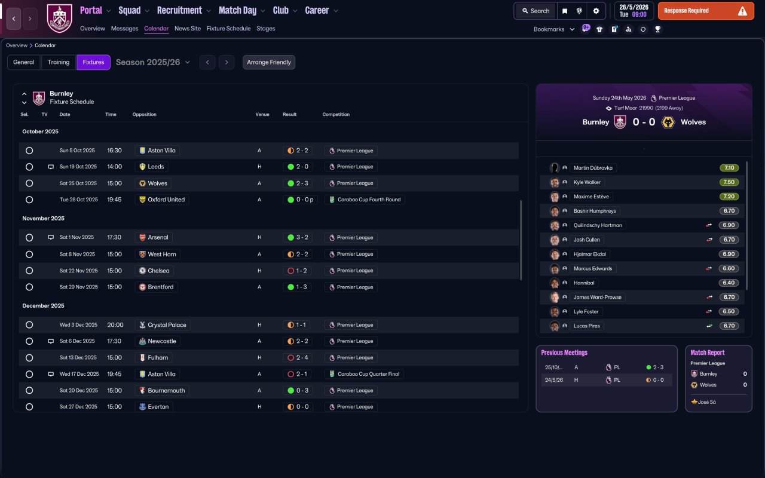This screenshot has width=765, height=478.
Task: Go forward with the right navigation arrow
Action: [x=30, y=19]
